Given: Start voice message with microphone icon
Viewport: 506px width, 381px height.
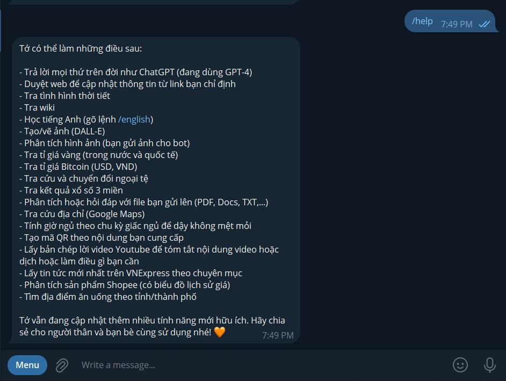Looking at the screenshot, I should [x=489, y=365].
